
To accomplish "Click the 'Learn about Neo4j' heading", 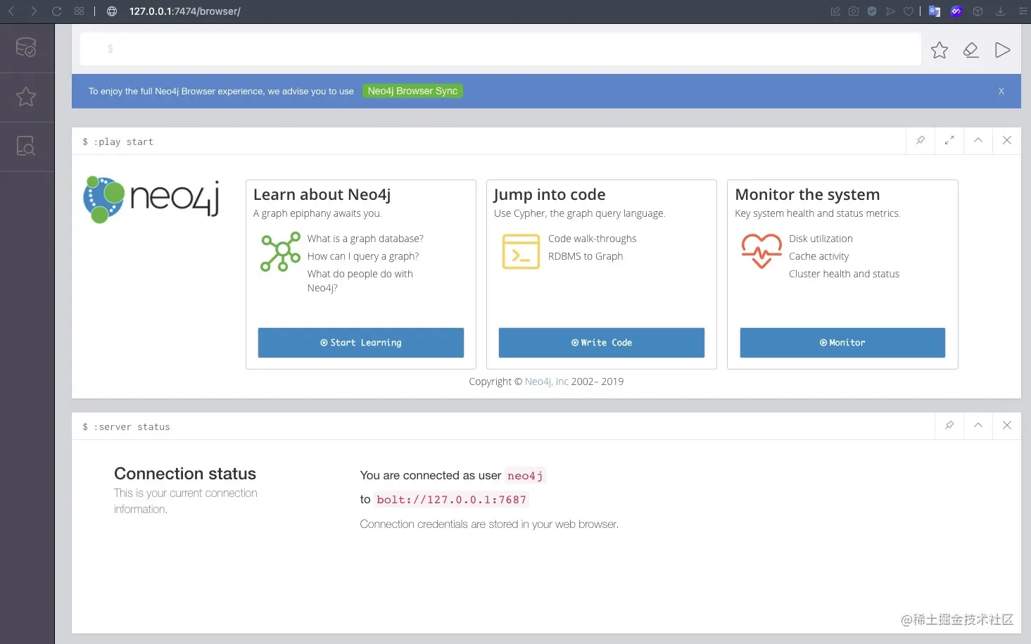I will click(x=322, y=194).
